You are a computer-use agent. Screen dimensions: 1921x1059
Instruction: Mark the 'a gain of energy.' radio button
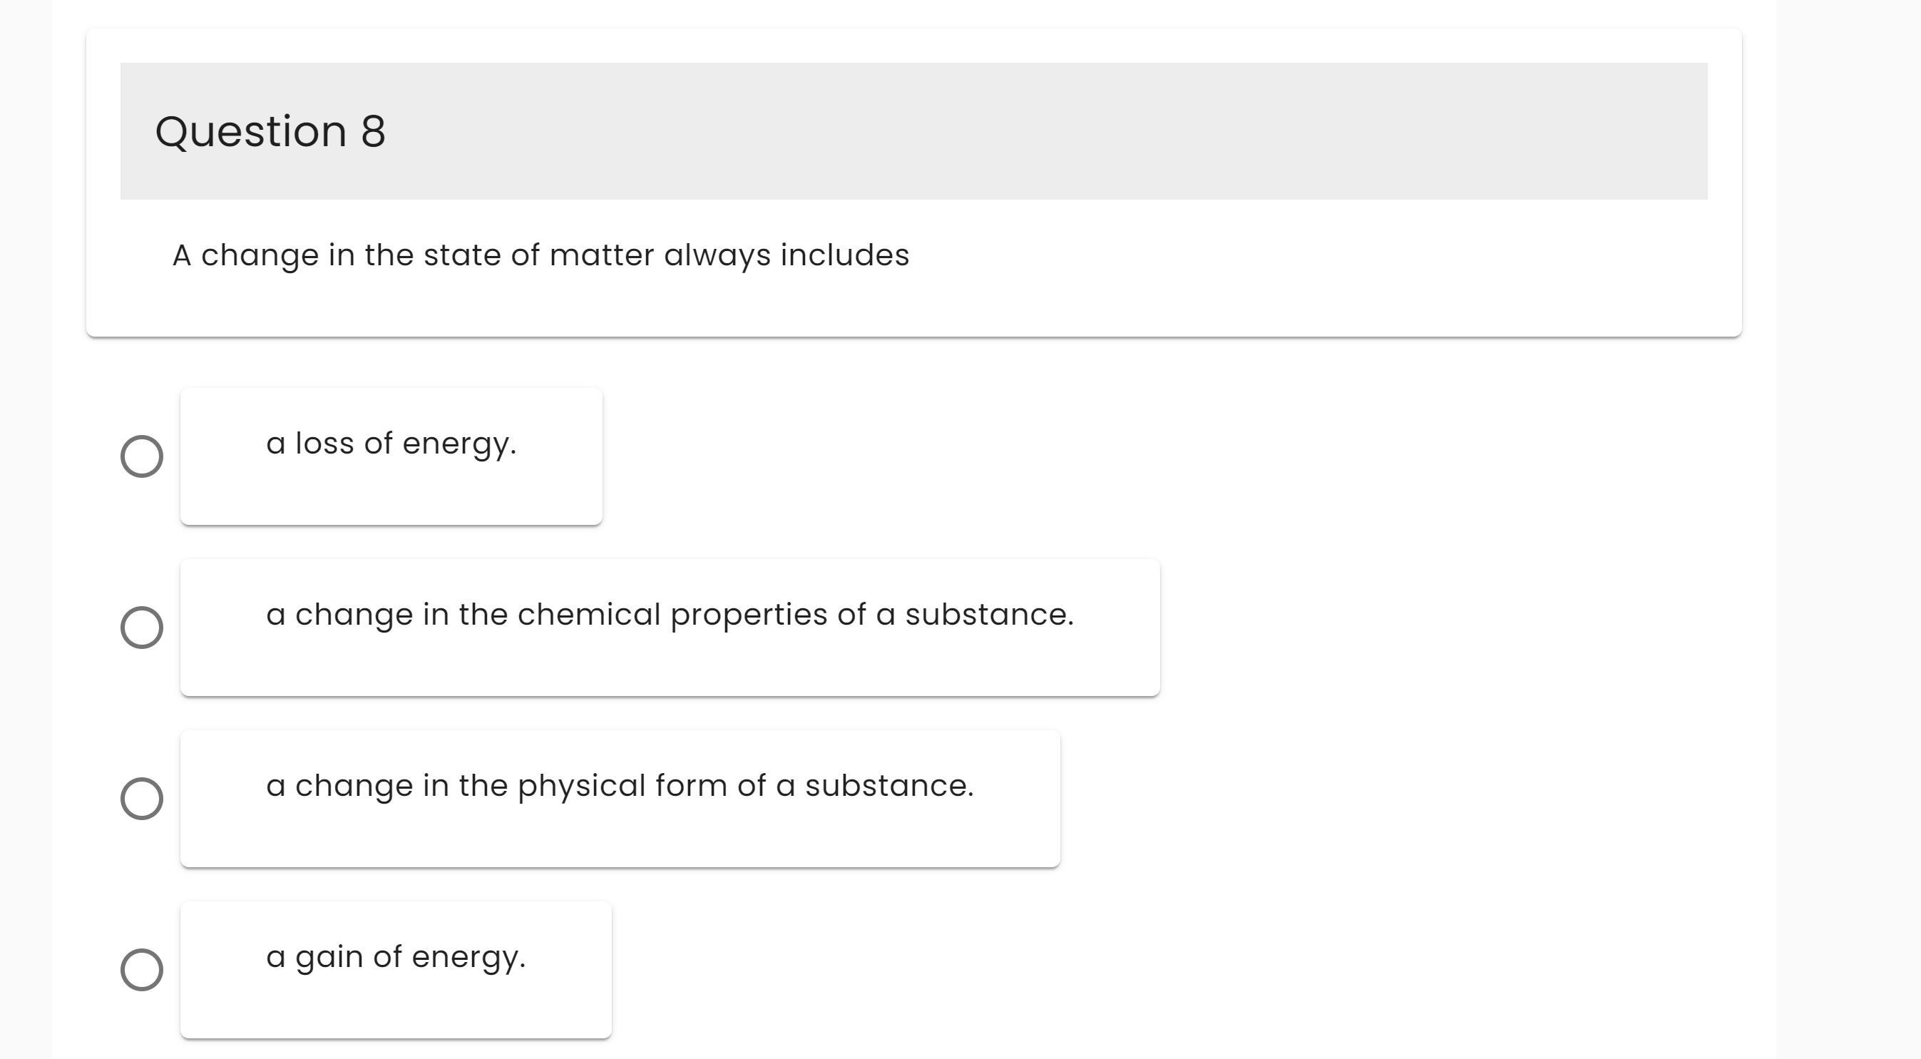pyautogui.click(x=142, y=970)
